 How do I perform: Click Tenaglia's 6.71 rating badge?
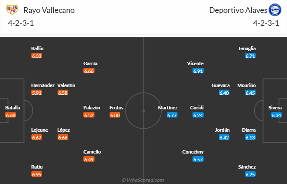tap(250, 56)
